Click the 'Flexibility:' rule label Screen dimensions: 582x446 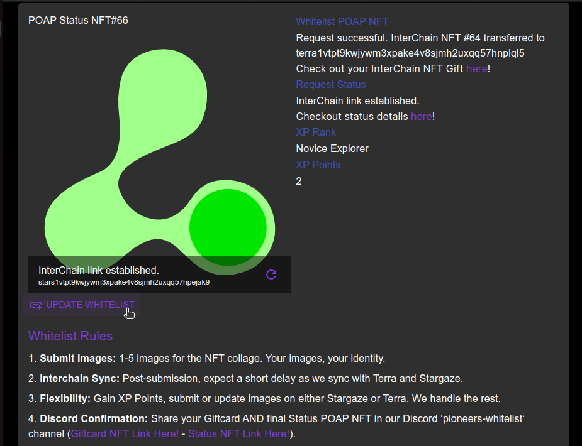tap(65, 399)
